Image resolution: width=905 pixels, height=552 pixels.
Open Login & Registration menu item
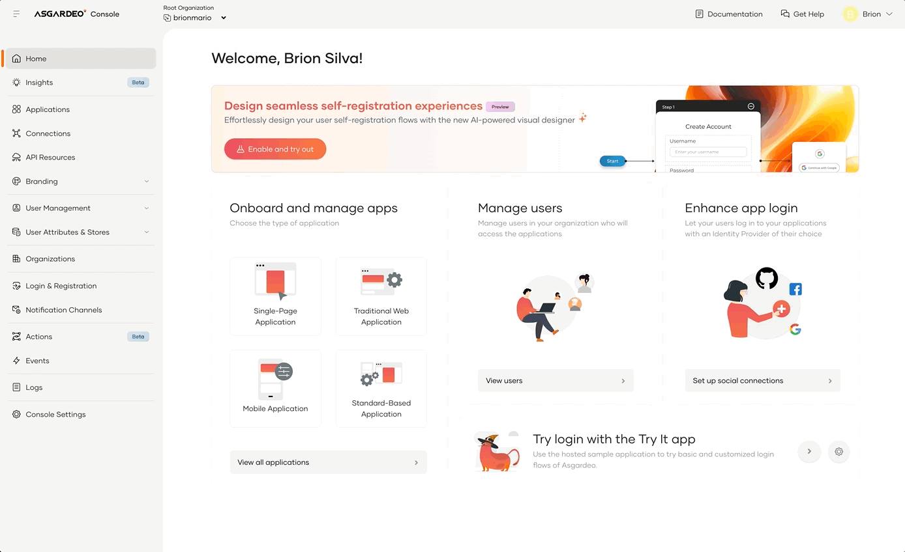click(x=82, y=286)
